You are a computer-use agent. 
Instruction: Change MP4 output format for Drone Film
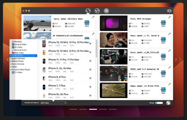[163, 91]
